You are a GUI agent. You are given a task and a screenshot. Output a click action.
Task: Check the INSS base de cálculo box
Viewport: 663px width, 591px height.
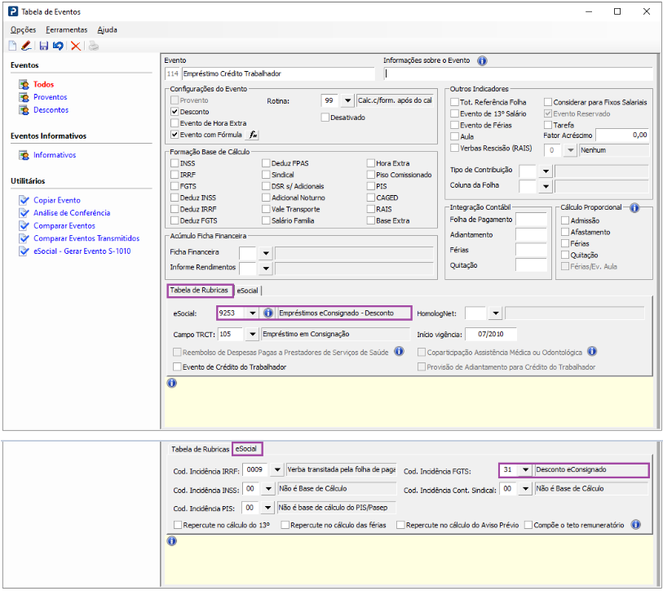[175, 163]
